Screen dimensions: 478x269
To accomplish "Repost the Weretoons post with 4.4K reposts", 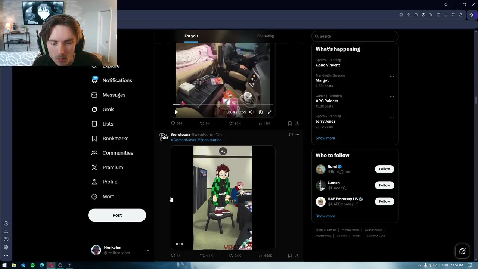I will [206, 256].
